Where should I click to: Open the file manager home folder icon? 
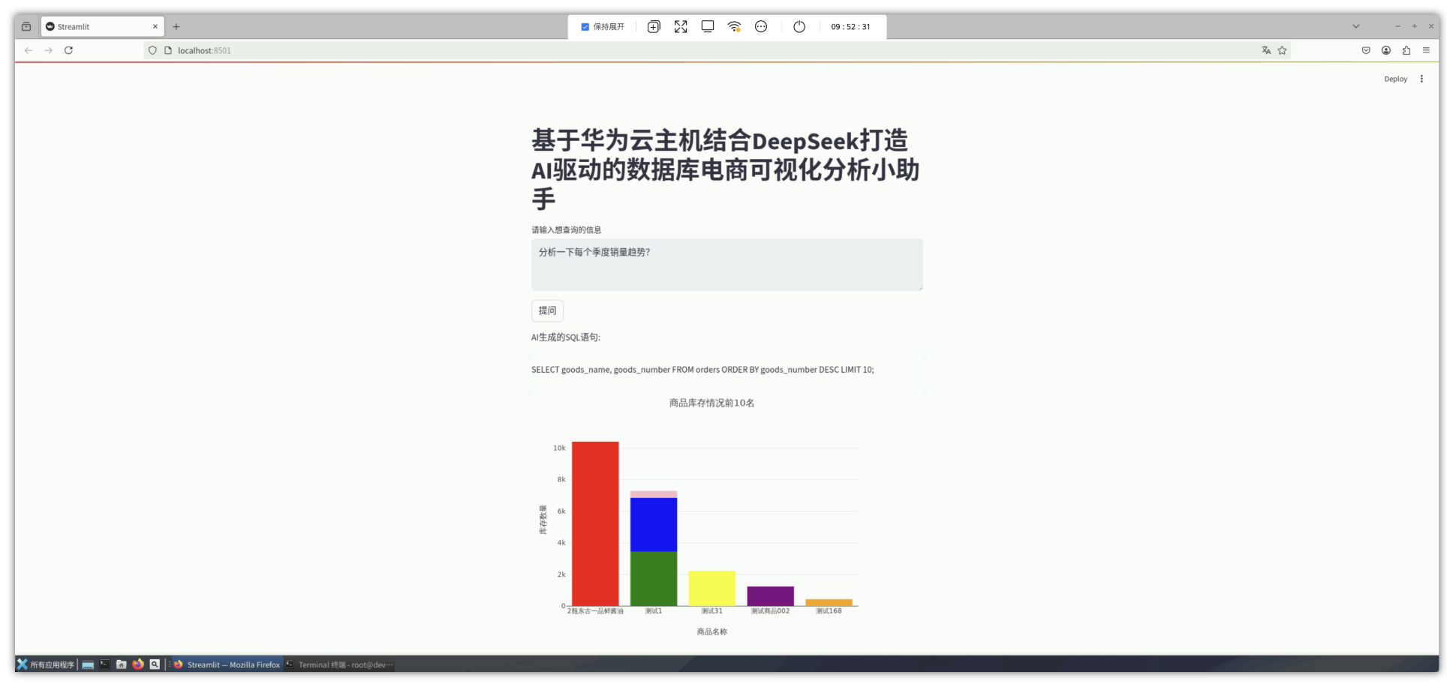[x=122, y=664]
